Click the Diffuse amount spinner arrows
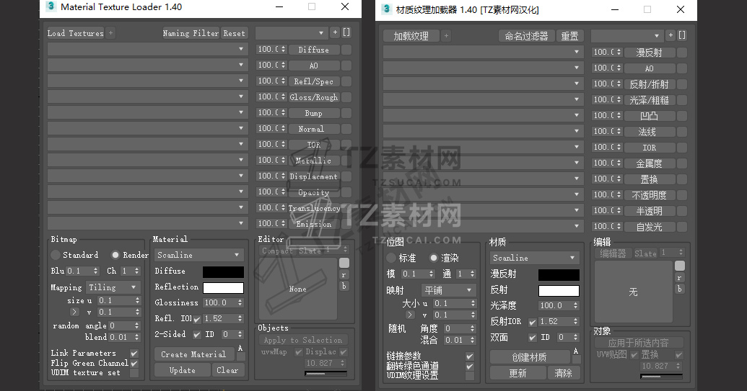This screenshot has width=747, height=391. 284,49
